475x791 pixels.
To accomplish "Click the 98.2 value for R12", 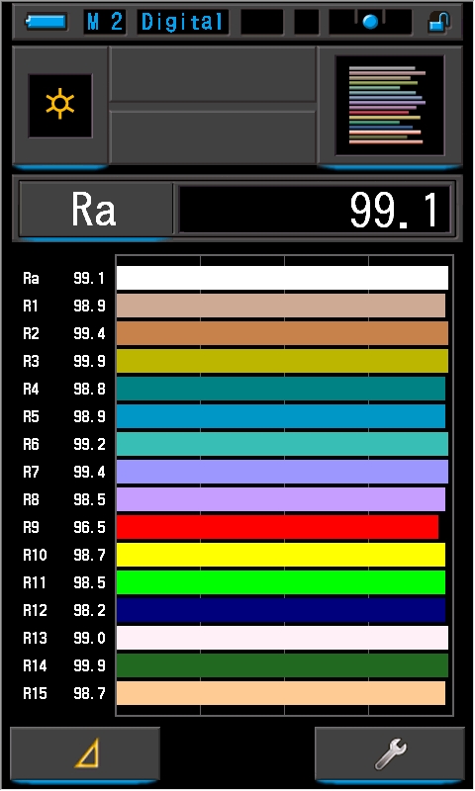I will 89,610.
